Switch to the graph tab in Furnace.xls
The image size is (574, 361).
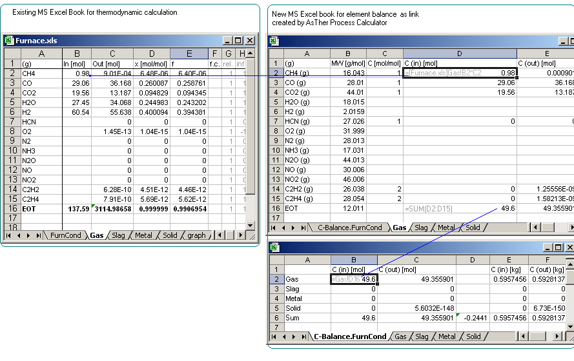(x=196, y=236)
